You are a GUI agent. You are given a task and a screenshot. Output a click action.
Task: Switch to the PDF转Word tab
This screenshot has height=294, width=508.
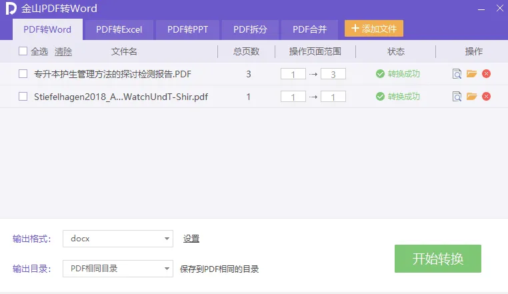coord(47,29)
